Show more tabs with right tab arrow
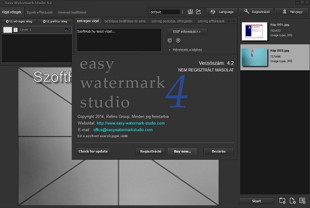 point(234,21)
